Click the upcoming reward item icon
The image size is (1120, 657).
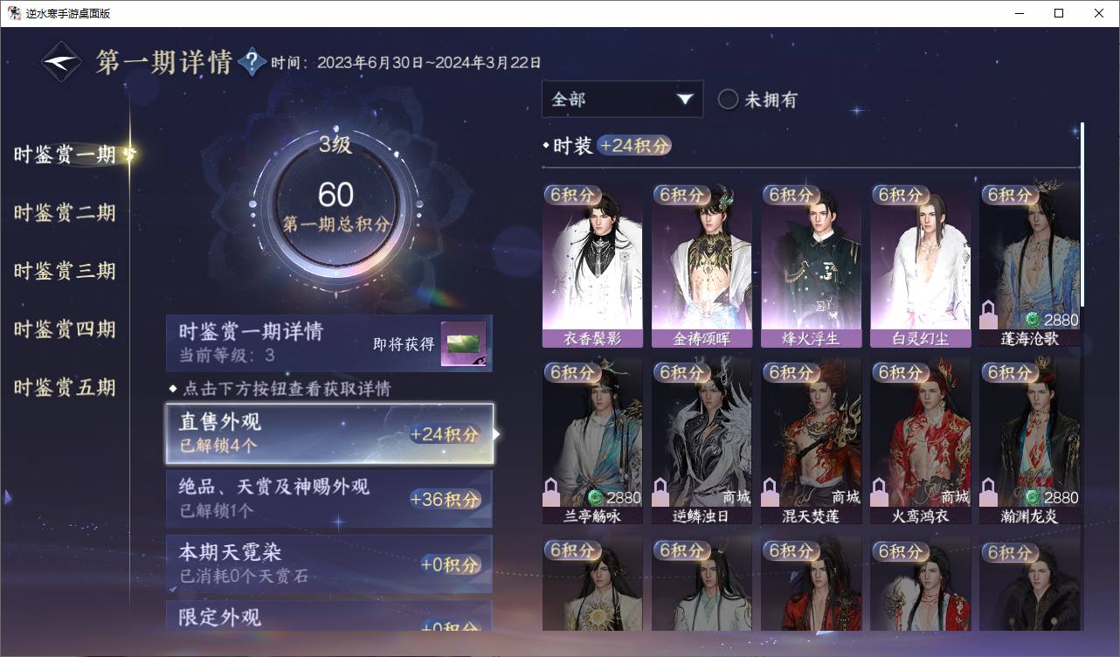[463, 344]
